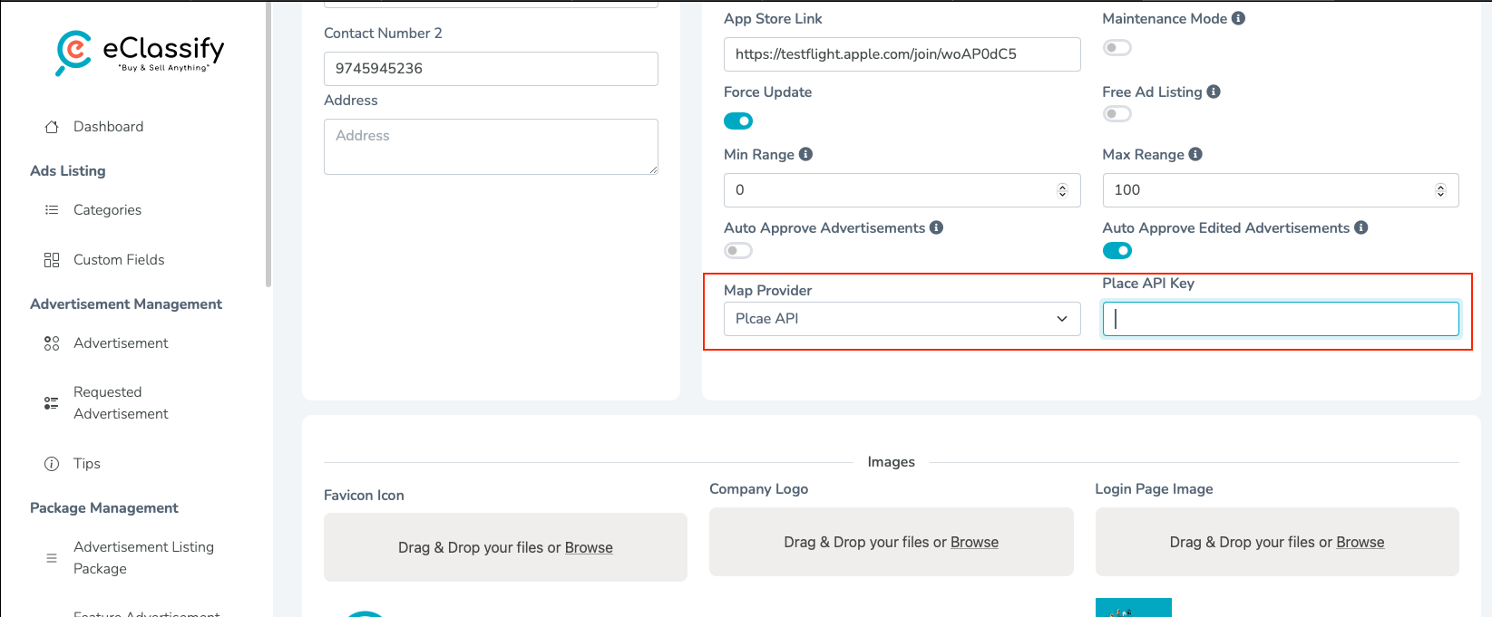The height and width of the screenshot is (617, 1492).
Task: Click Browse link under Favicon Icon
Action: click(x=589, y=547)
